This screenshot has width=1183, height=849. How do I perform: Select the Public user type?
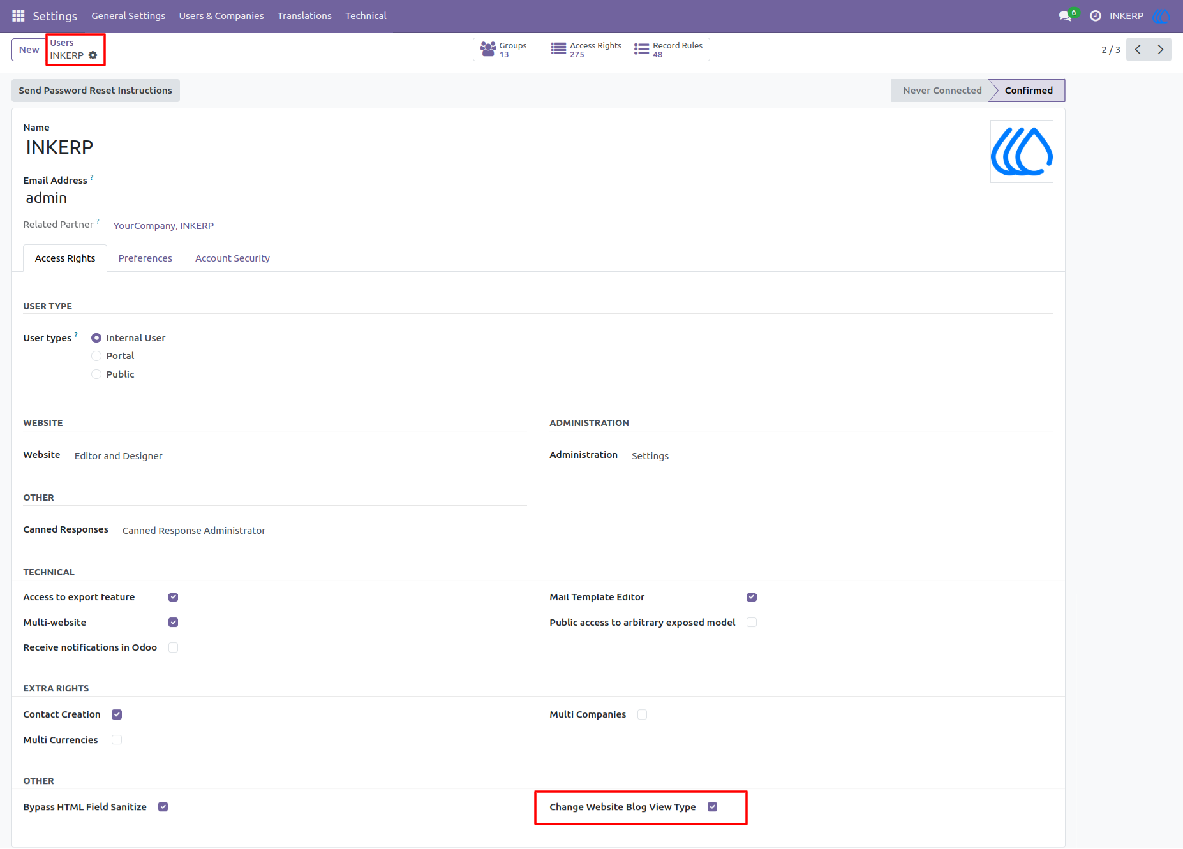click(x=96, y=374)
